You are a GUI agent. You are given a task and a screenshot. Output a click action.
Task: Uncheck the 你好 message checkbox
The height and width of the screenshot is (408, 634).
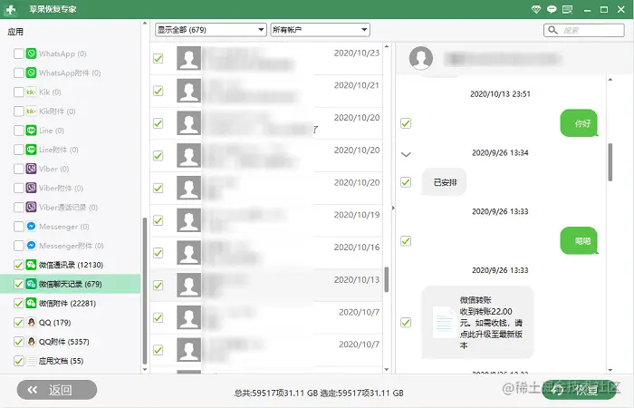coord(406,123)
